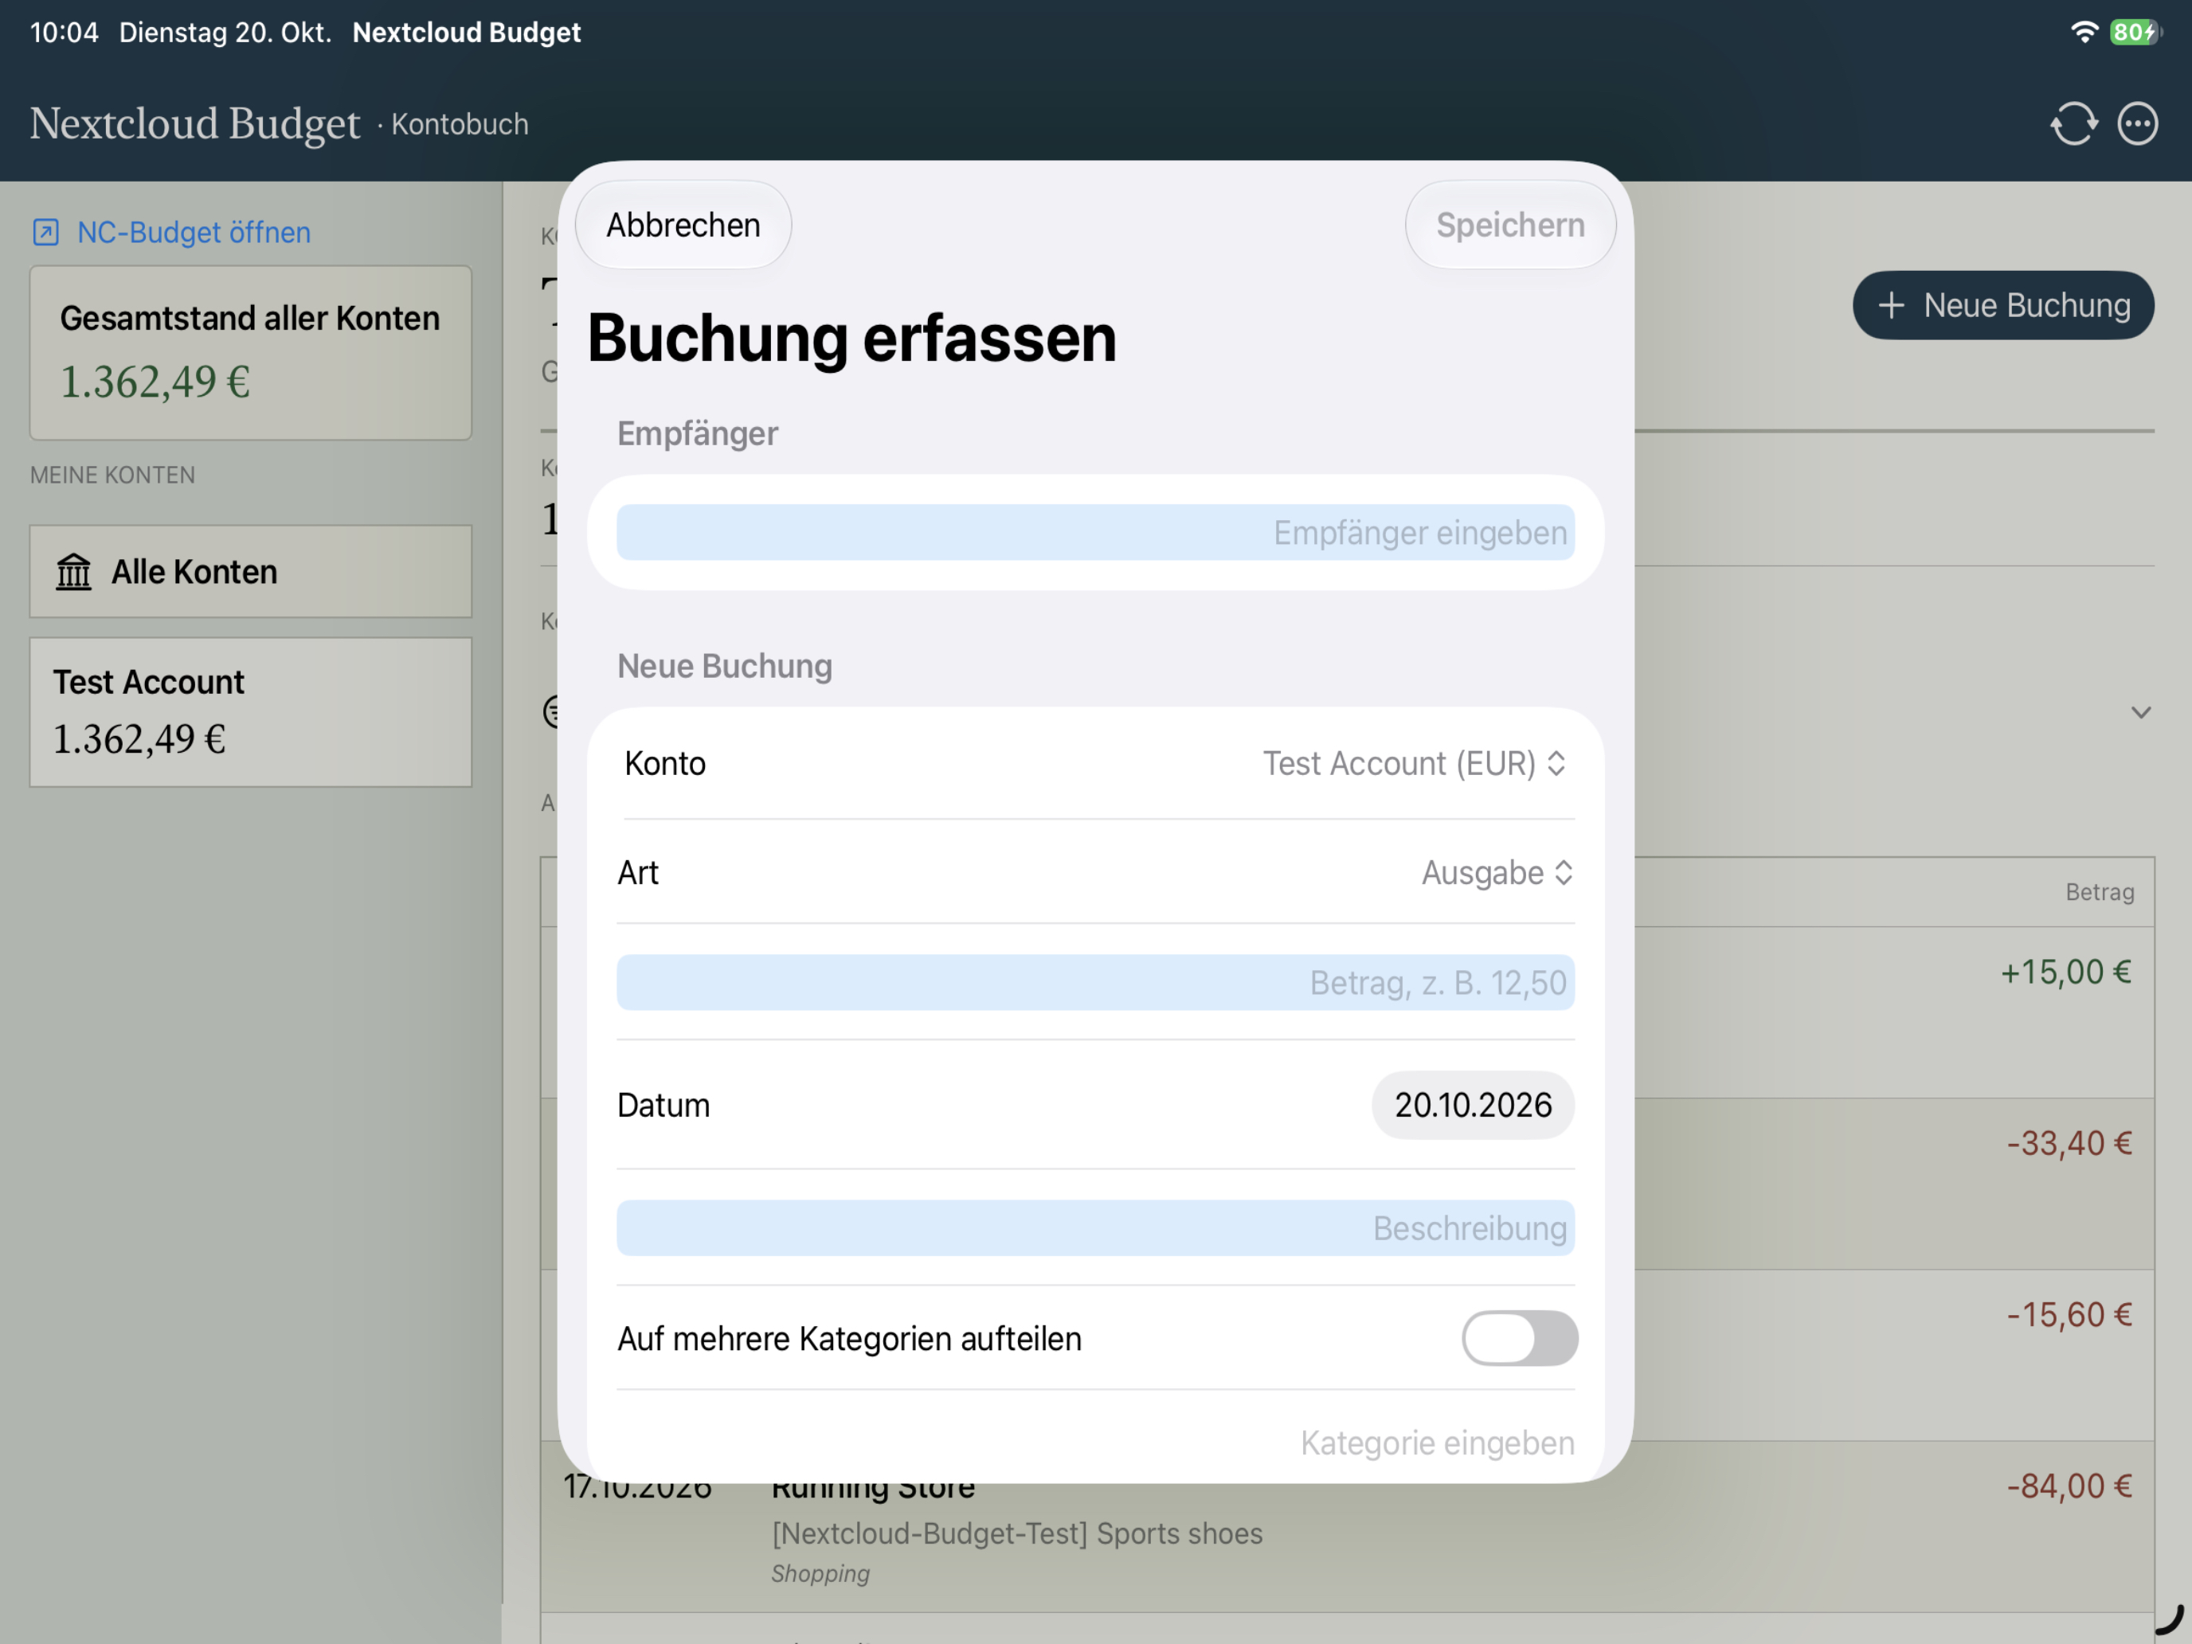Click the Betrag amount input field

tap(1095, 982)
